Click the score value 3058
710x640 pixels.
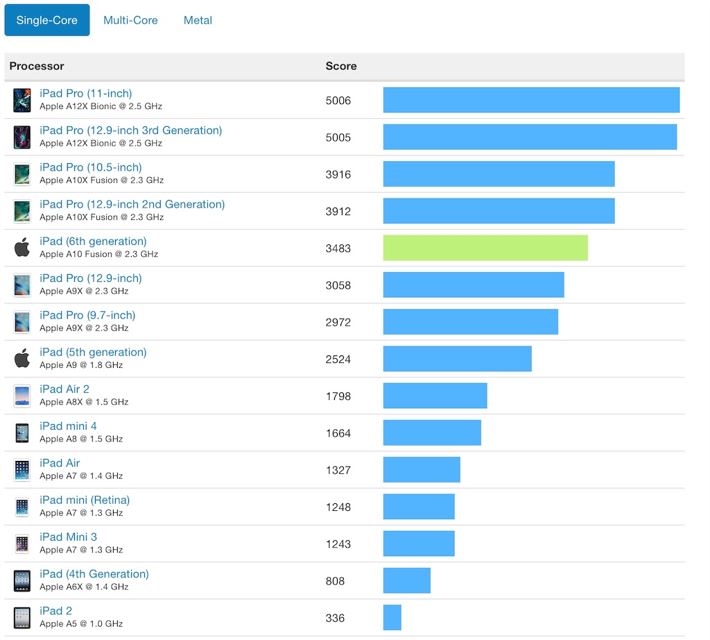click(x=338, y=285)
